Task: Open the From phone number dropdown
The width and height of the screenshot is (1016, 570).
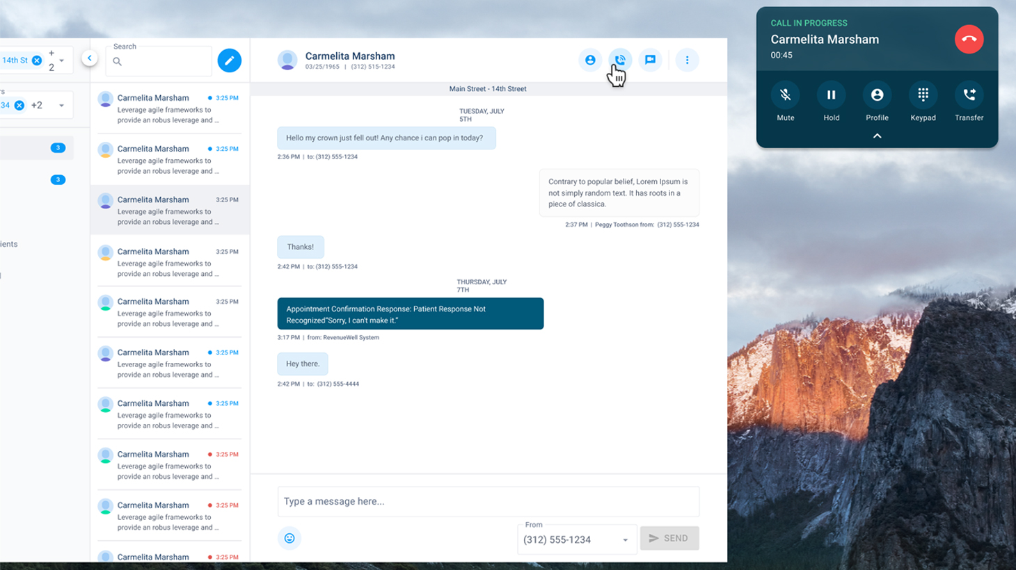Action: point(576,539)
